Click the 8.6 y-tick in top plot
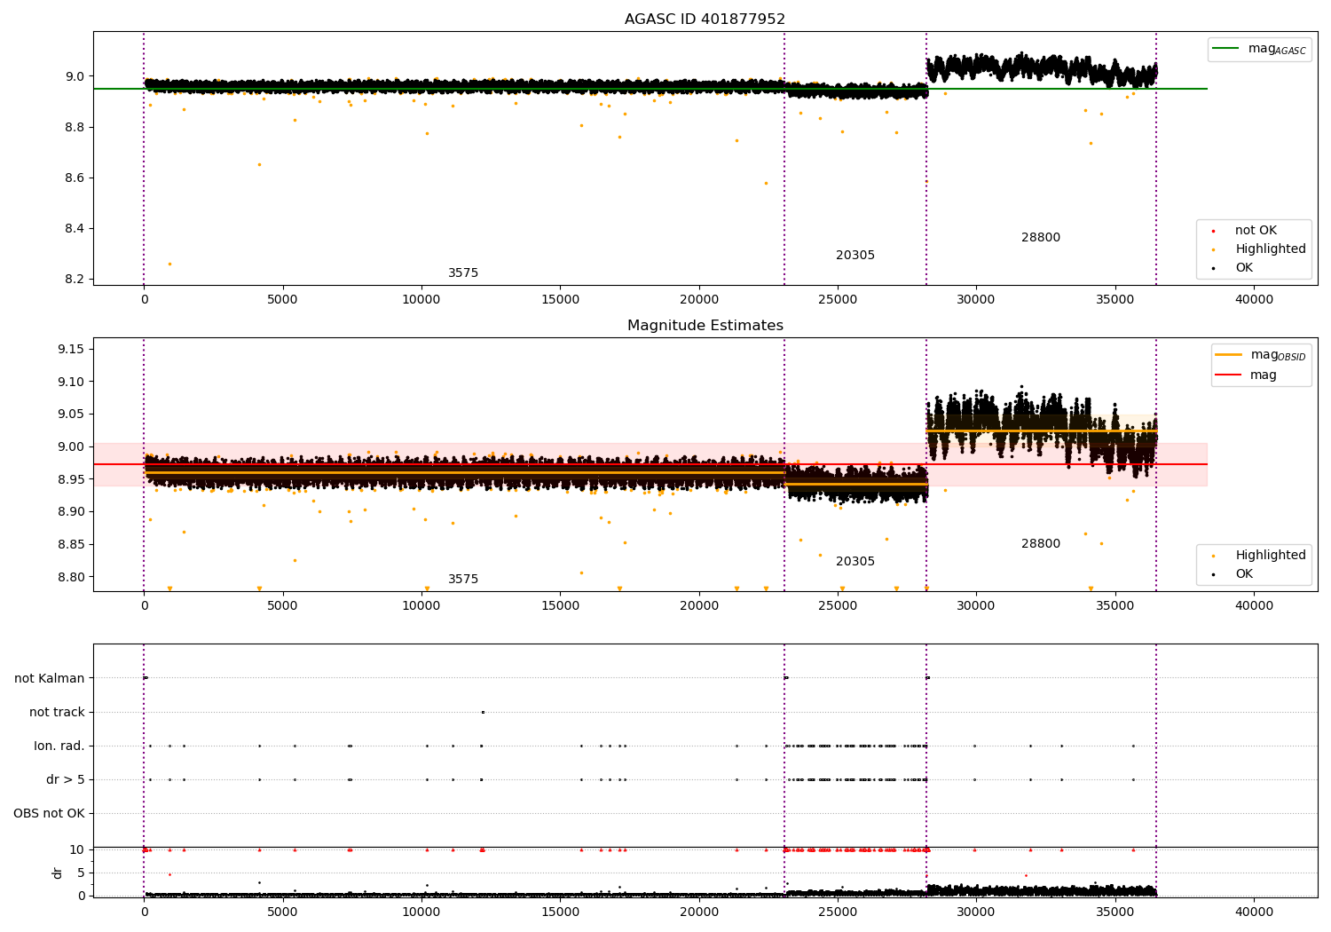Screen dimensions: 1331x932 tap(75, 178)
